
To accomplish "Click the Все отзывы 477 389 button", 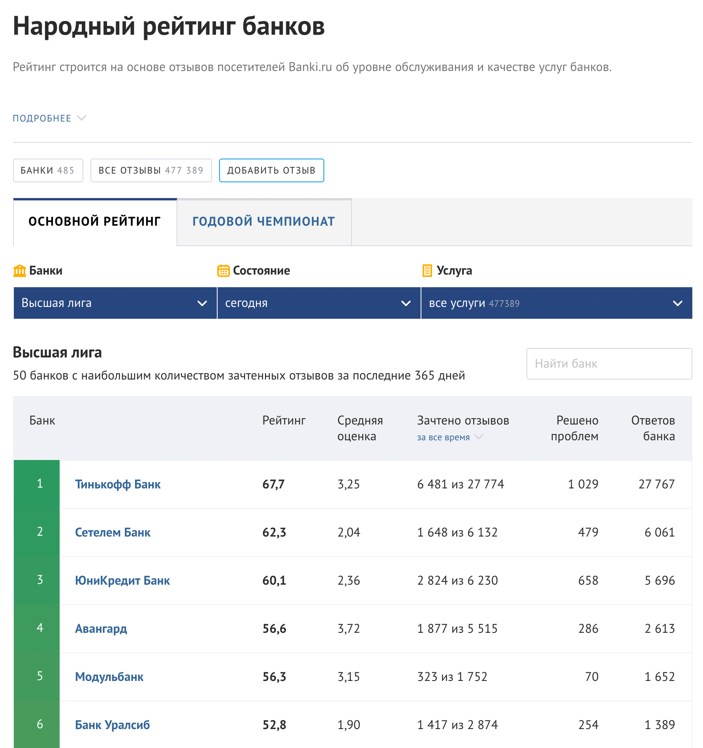I will pyautogui.click(x=151, y=170).
